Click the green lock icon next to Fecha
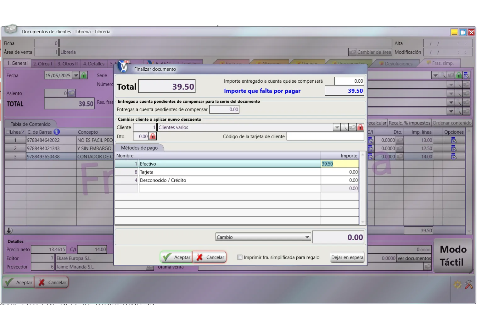 click(x=84, y=75)
